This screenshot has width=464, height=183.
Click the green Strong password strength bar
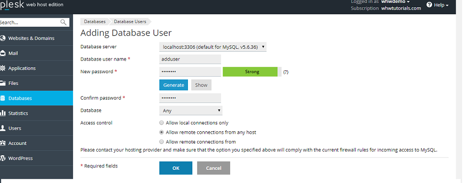pyautogui.click(x=250, y=72)
